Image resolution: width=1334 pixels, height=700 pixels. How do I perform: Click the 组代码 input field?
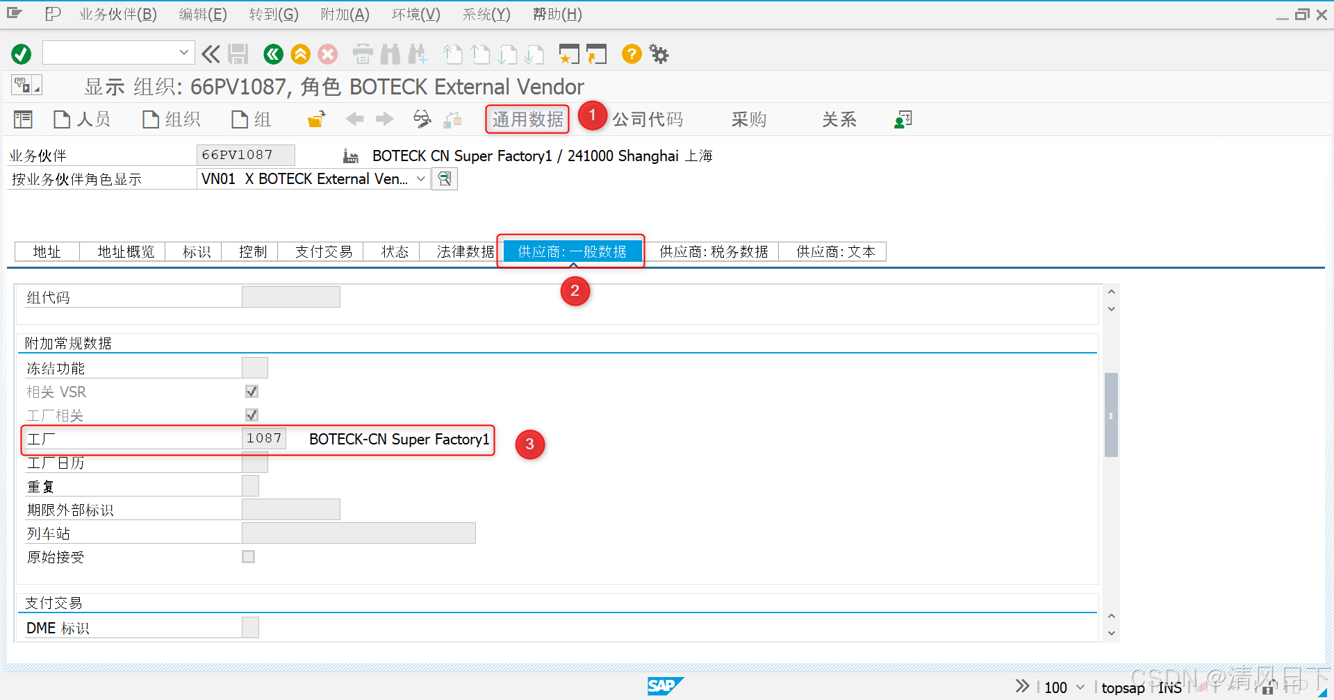291,297
